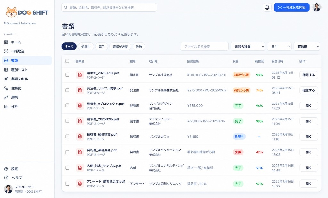Check the box for アンケート_顧客満足度.pdf
Viewport: 328px width, 198px height.
click(67, 184)
